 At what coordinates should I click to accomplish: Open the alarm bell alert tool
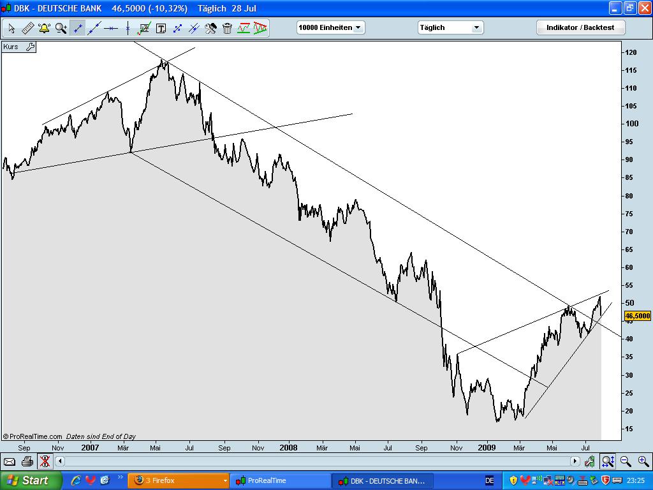(44, 28)
